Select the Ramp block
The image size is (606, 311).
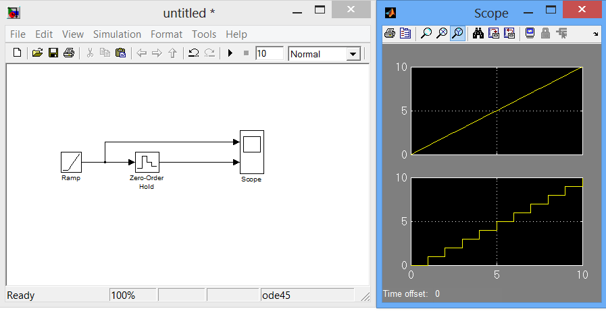(x=71, y=162)
